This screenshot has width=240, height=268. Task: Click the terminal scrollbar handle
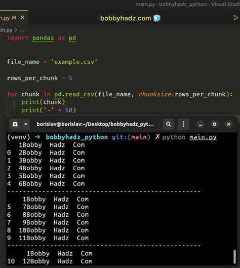235,256
